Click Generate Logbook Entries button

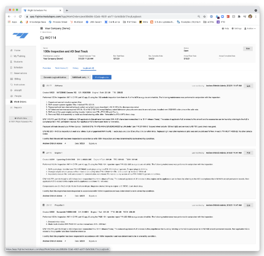pyautogui.click(x=55, y=77)
